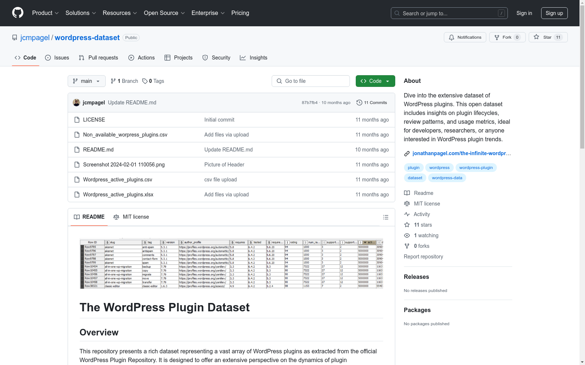Open the Projects tab
Image resolution: width=585 pixels, height=365 pixels.
click(178, 58)
